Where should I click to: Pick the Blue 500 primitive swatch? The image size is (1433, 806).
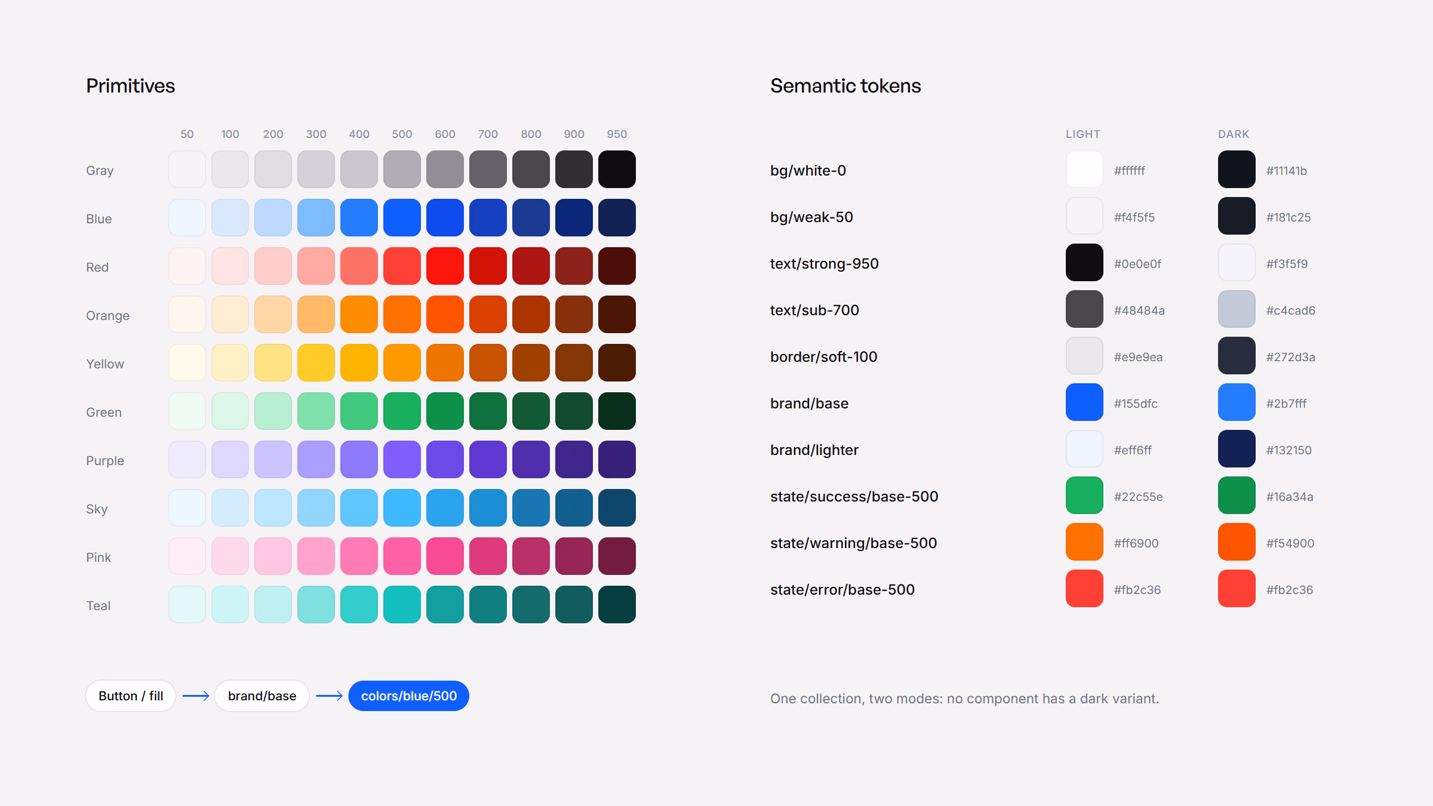(402, 217)
